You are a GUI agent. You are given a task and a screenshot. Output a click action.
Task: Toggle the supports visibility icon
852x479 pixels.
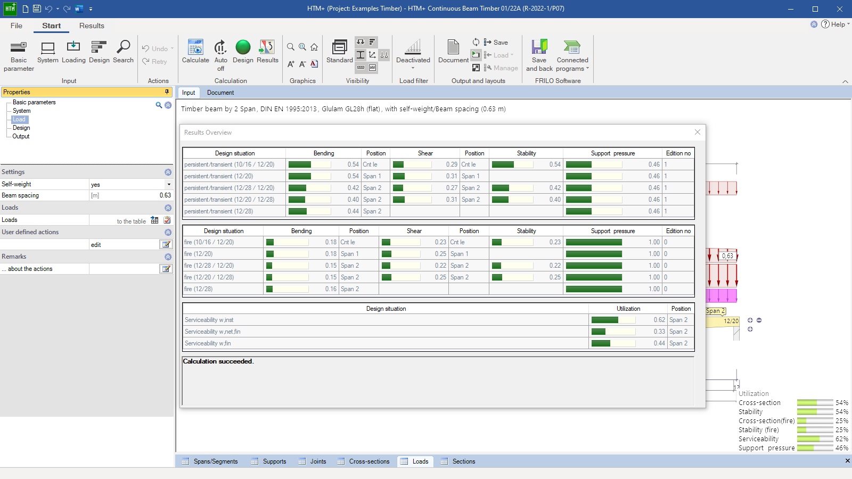coord(384,55)
